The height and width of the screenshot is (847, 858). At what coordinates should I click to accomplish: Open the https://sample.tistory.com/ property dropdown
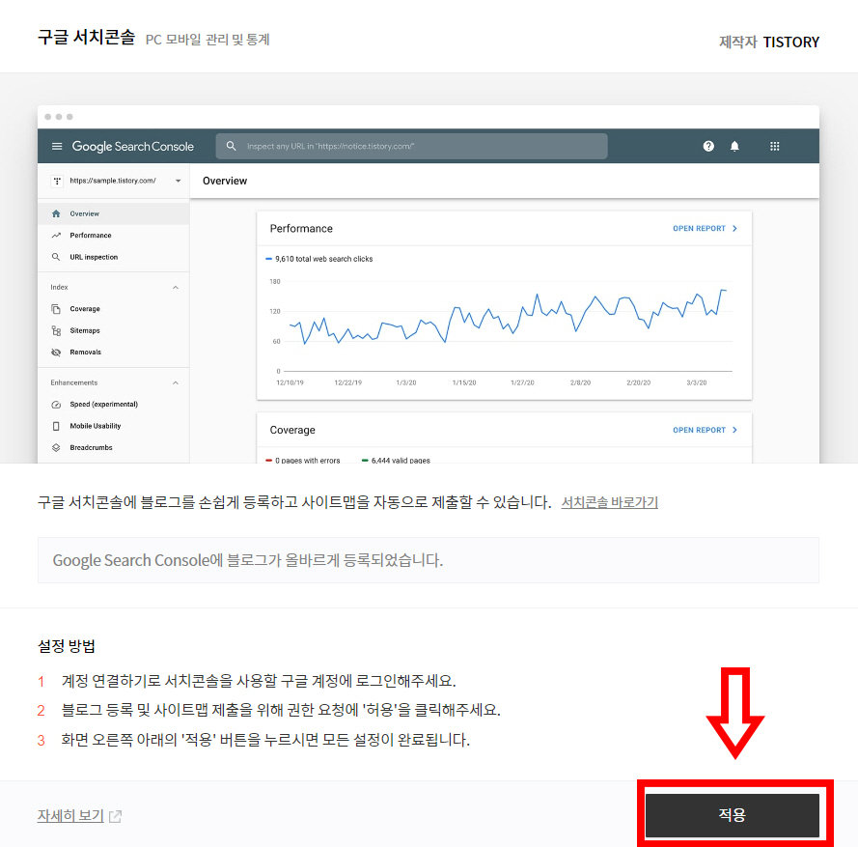[178, 181]
